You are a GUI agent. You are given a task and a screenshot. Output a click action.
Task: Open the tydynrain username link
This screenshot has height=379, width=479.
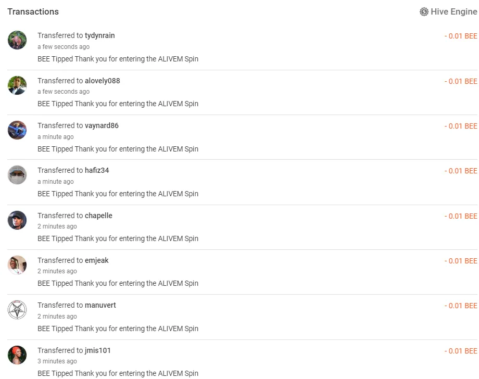pyautogui.click(x=99, y=35)
